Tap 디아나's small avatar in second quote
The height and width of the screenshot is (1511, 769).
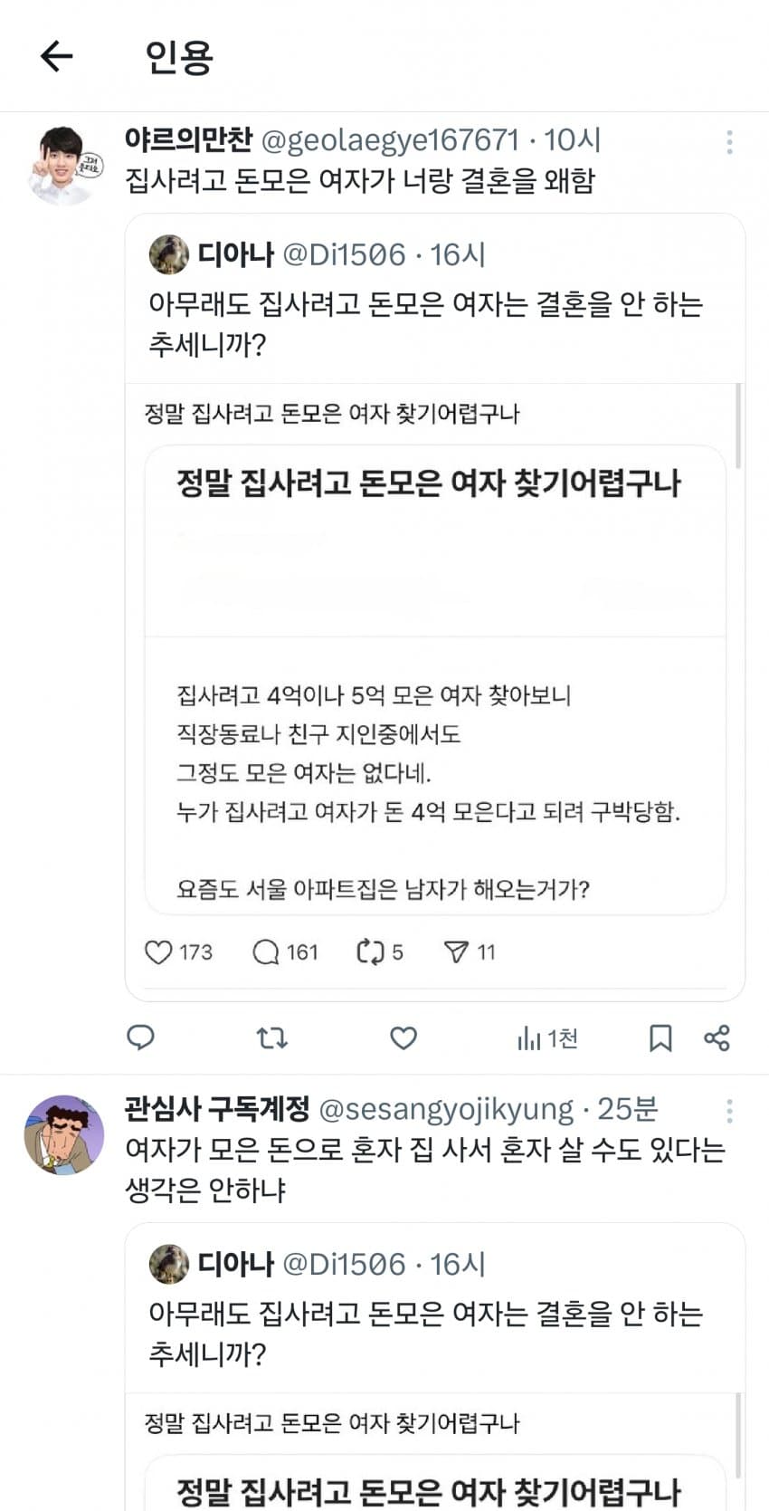[x=168, y=1264]
